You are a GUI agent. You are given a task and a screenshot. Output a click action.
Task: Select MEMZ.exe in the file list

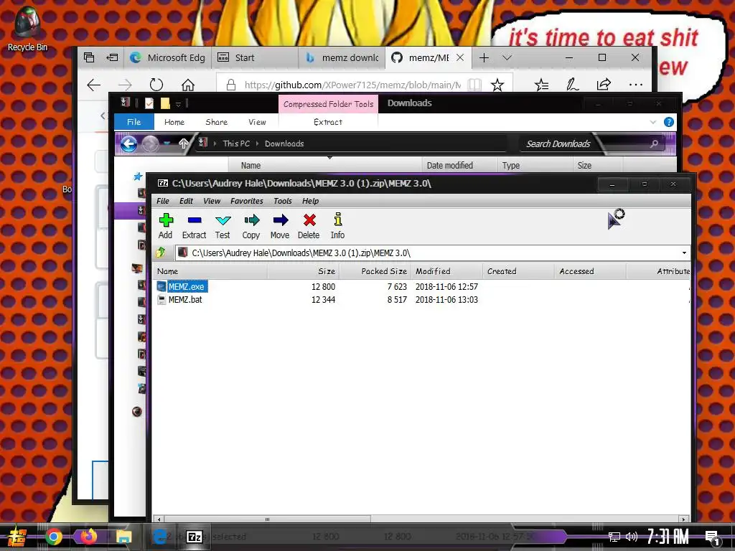[186, 287]
